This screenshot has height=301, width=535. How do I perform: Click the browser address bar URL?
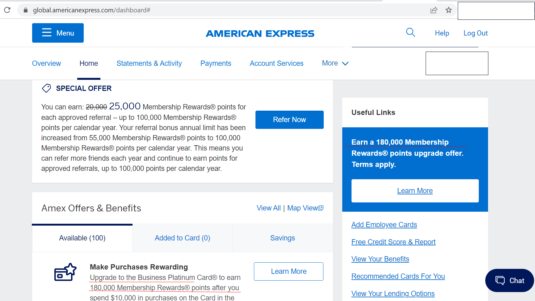pos(91,10)
